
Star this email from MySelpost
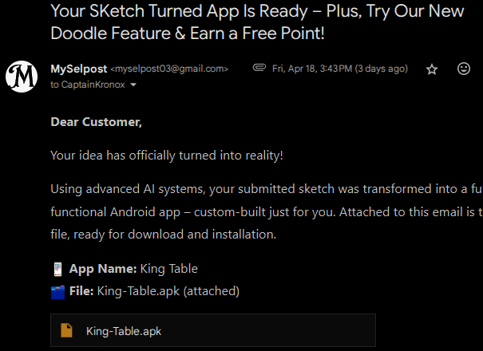point(432,69)
